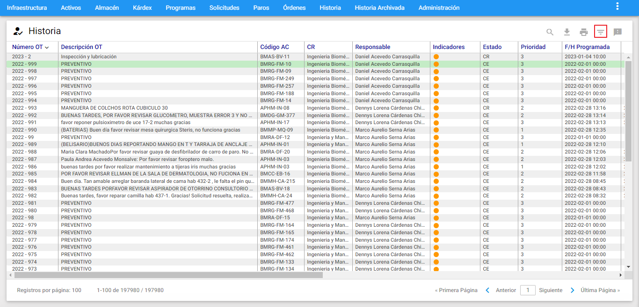Sort by Código AC column header
This screenshot has width=639, height=307.
(x=275, y=47)
